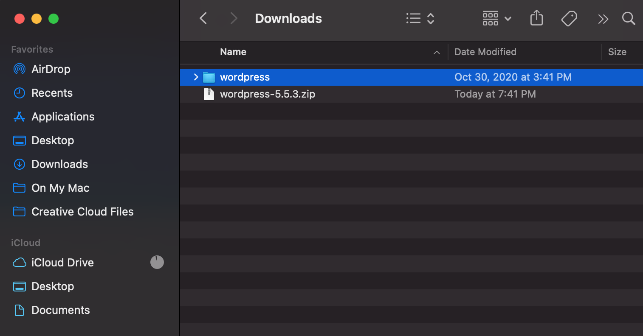The height and width of the screenshot is (336, 643).
Task: Toggle Name column sort direction arrow
Action: tap(437, 52)
